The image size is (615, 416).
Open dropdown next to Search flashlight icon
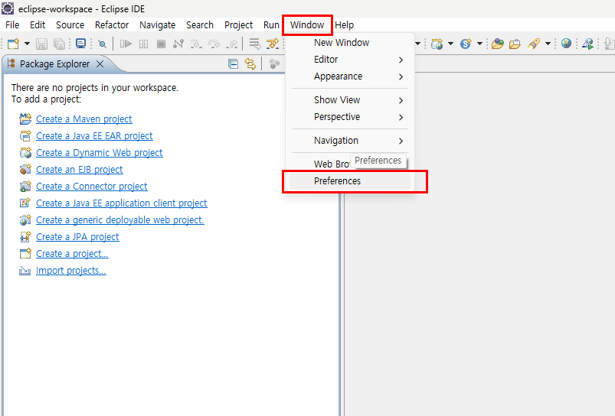pos(548,44)
